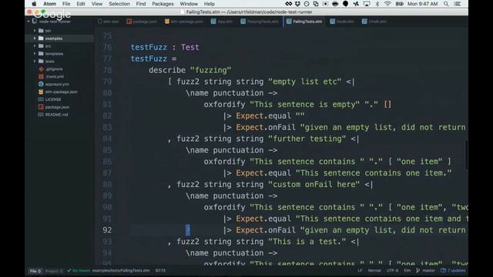Click the elm-package.json file icon in tree
This screenshot has width=493, height=277.
[41, 92]
